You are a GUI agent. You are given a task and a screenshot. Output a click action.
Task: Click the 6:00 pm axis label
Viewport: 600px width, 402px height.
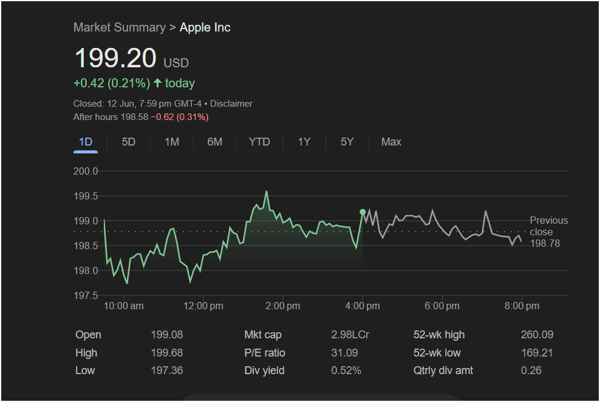click(442, 306)
